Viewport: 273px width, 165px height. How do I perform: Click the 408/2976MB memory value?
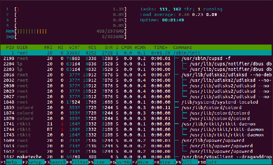(x=111, y=31)
